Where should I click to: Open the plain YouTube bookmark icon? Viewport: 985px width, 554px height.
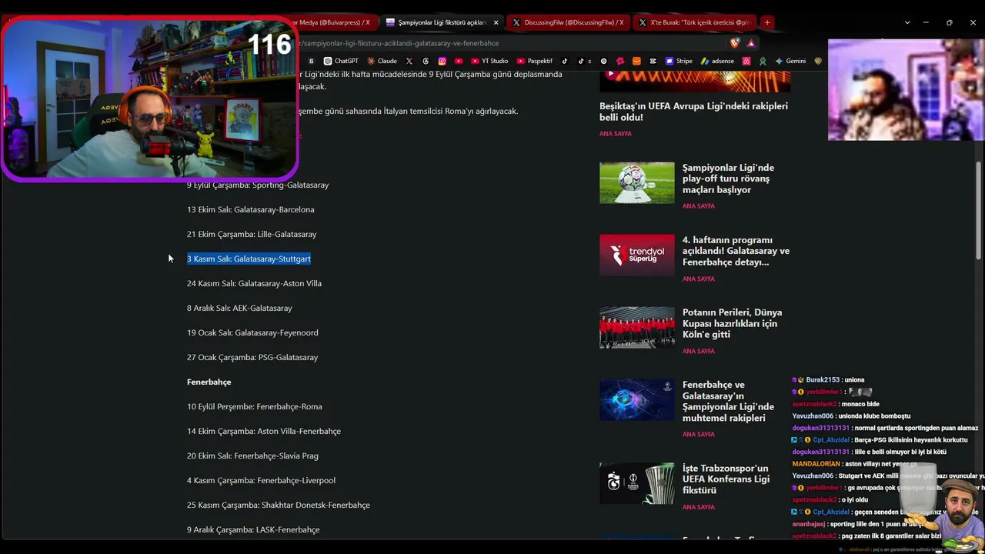pos(459,61)
